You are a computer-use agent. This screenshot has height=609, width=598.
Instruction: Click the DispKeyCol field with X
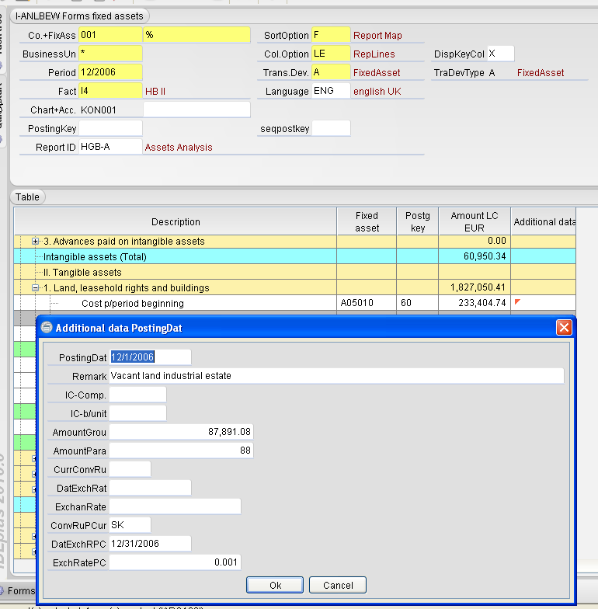500,54
